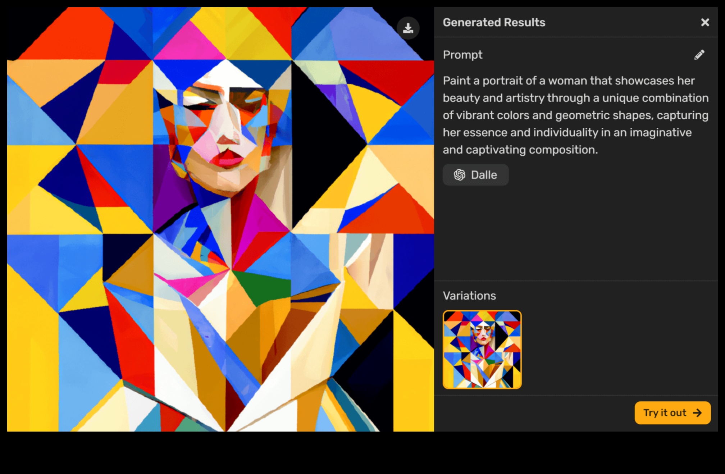
Task: Close the Generated Results panel
Action: [x=705, y=22]
